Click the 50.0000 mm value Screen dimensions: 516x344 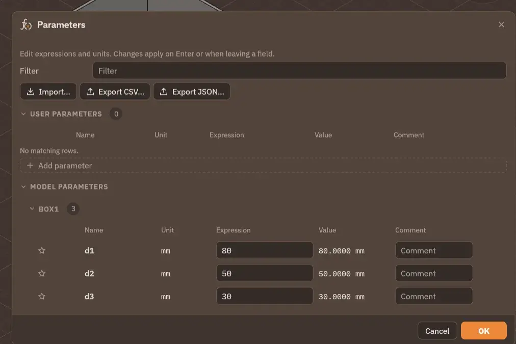[342, 274]
